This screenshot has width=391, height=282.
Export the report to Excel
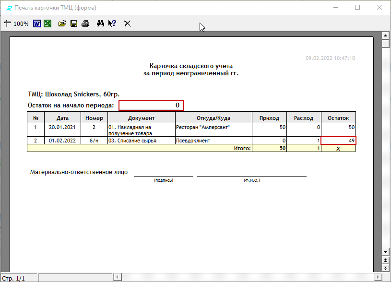(x=47, y=23)
